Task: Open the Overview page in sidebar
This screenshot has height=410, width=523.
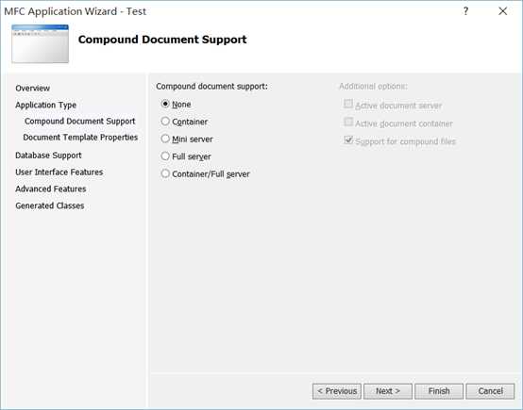Action: (33, 89)
